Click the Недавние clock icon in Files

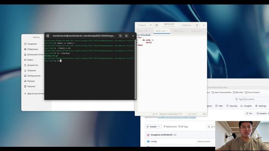pos(25,44)
